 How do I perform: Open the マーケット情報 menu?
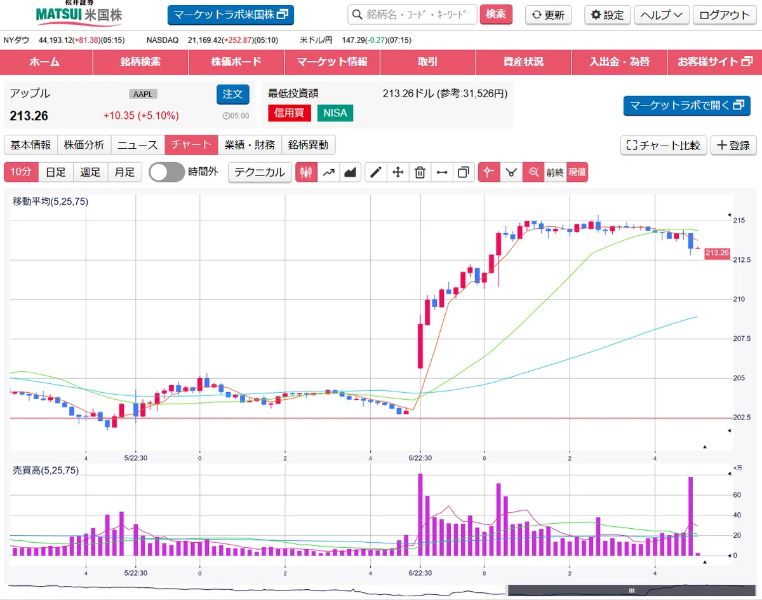pos(332,62)
